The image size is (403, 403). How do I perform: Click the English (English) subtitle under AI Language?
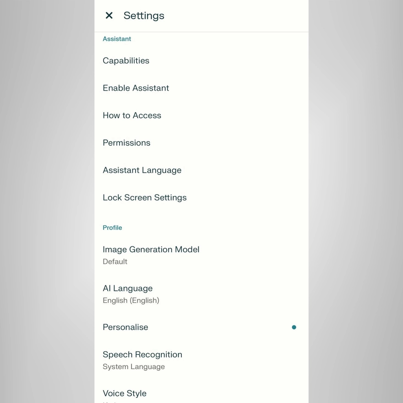point(131,300)
